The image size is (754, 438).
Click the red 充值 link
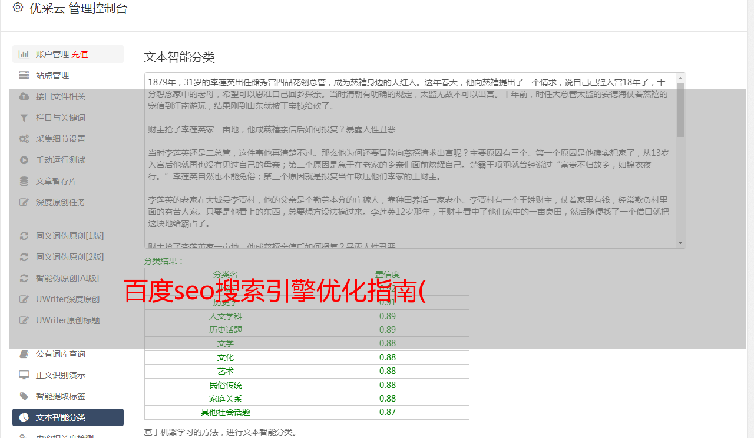coord(80,54)
